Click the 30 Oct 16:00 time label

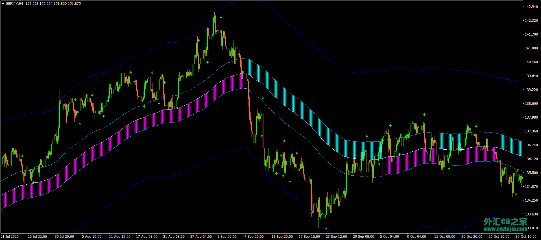pyautogui.click(x=526, y=237)
